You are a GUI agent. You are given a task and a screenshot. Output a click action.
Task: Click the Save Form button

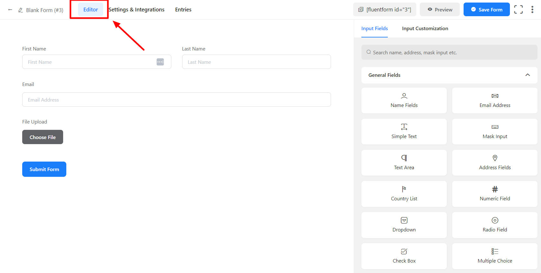click(x=486, y=10)
